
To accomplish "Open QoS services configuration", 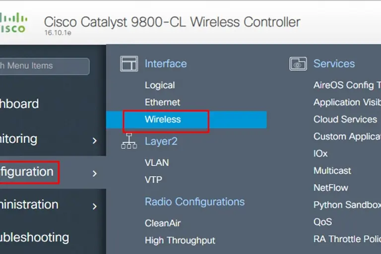I will click(x=322, y=222).
